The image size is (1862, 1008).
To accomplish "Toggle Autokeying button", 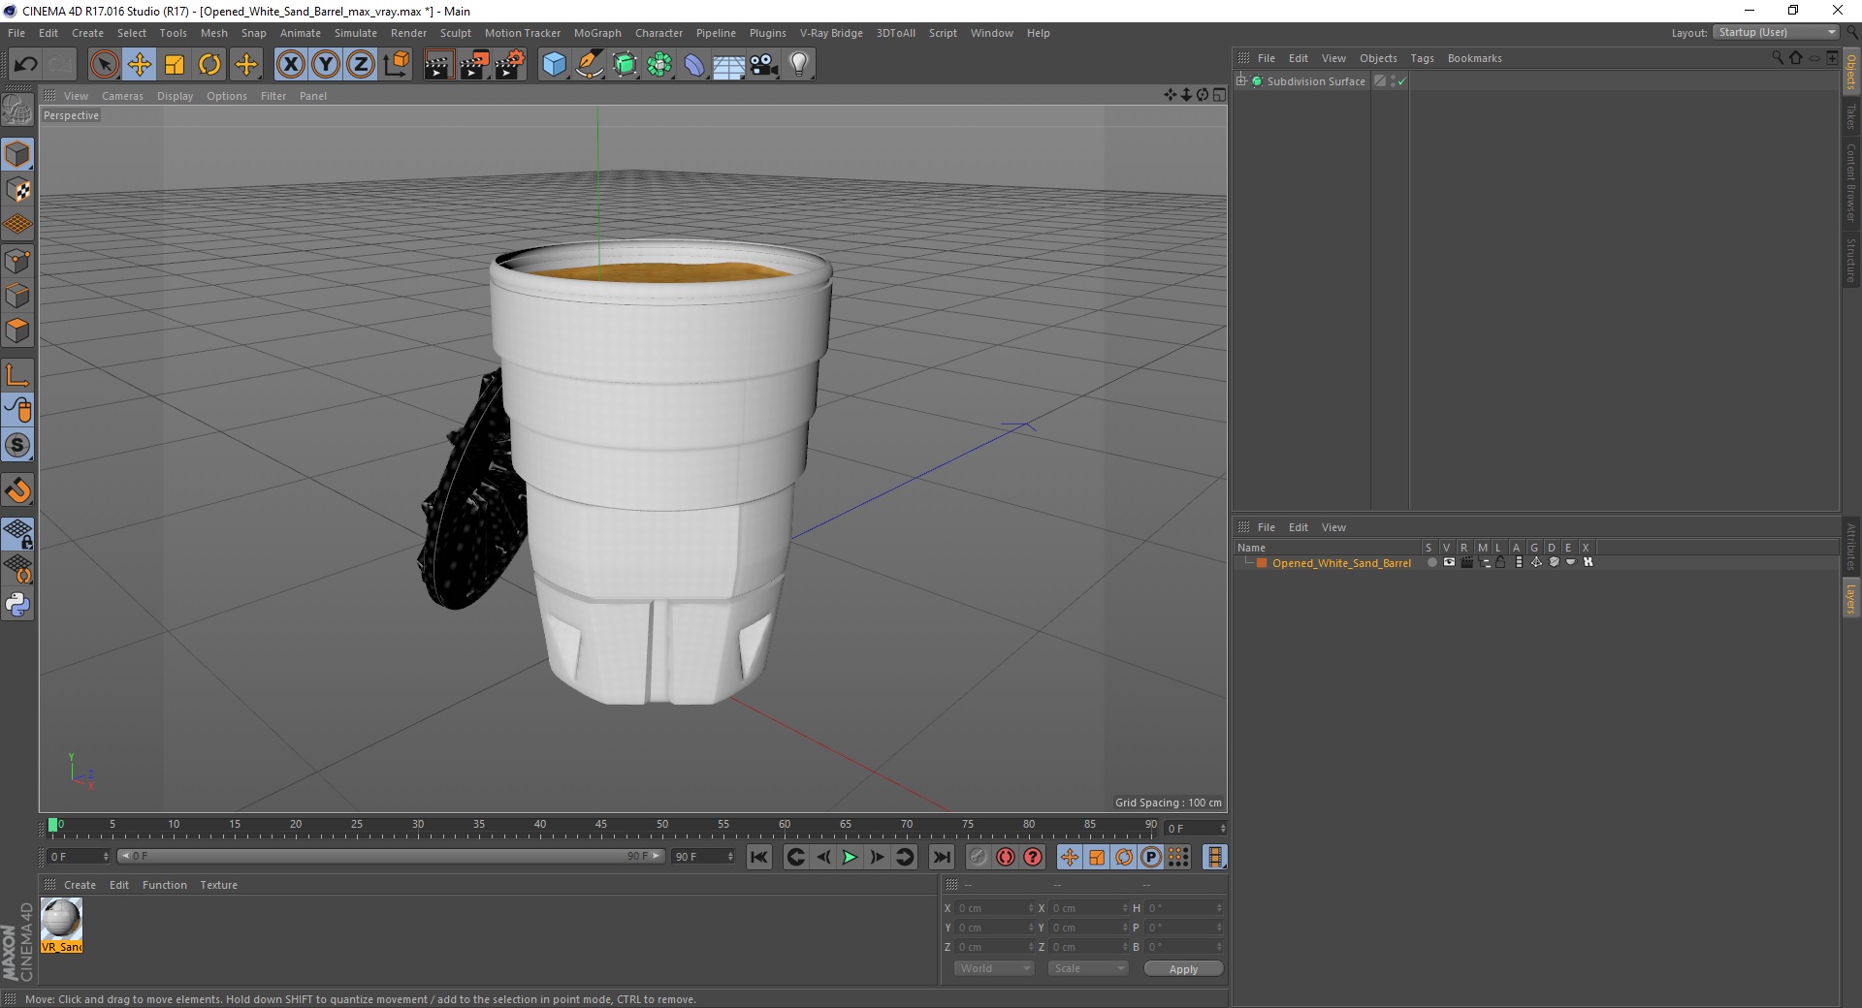I will tap(1006, 857).
